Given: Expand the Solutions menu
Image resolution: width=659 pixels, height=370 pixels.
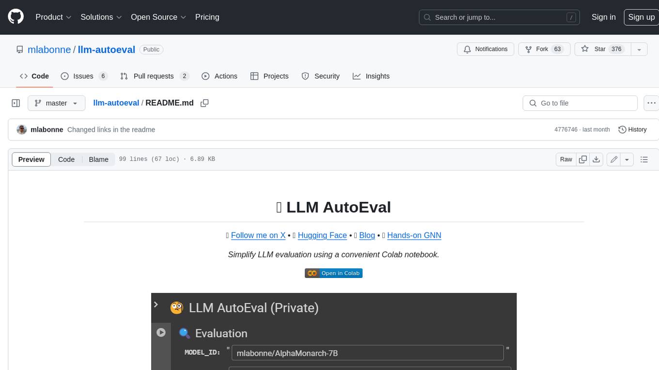Looking at the screenshot, I should pos(101,17).
